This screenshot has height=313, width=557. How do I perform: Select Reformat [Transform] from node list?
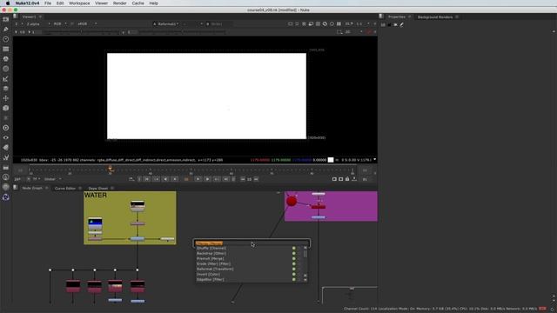pyautogui.click(x=215, y=269)
